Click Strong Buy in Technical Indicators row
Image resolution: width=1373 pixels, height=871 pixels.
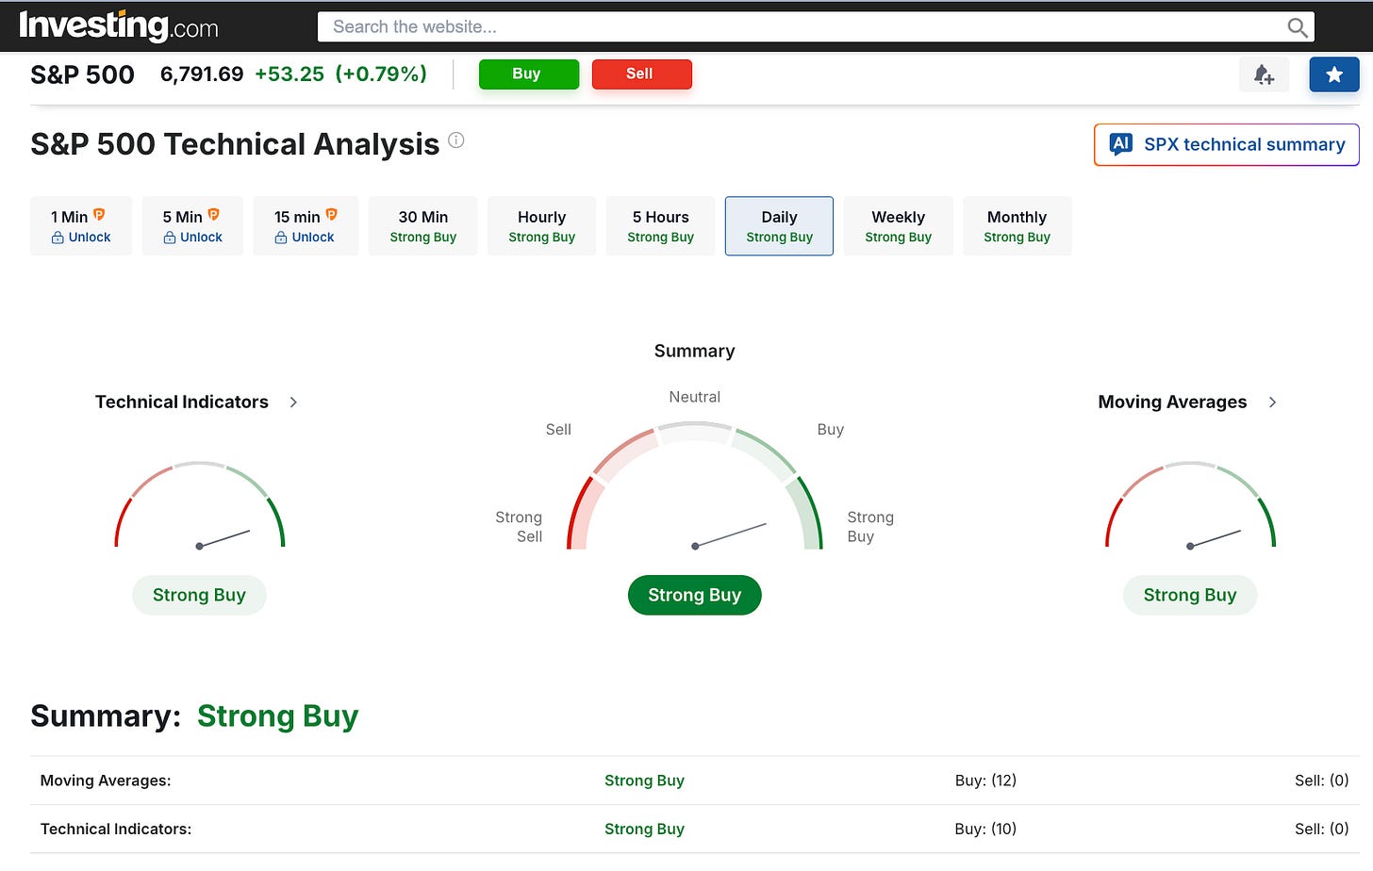[644, 830]
